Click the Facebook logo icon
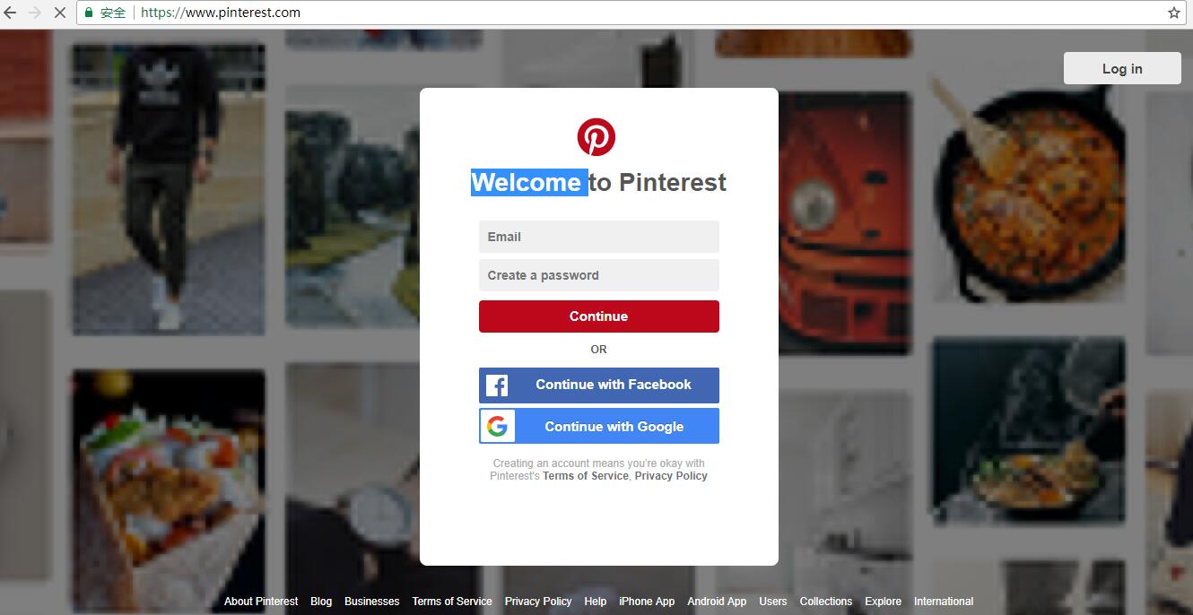1193x615 pixels. tap(497, 385)
